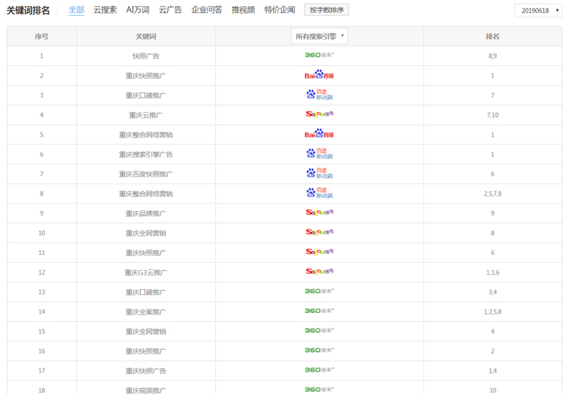Select keyword 重庆百度快照推广
The width and height of the screenshot is (572, 394).
(x=145, y=174)
